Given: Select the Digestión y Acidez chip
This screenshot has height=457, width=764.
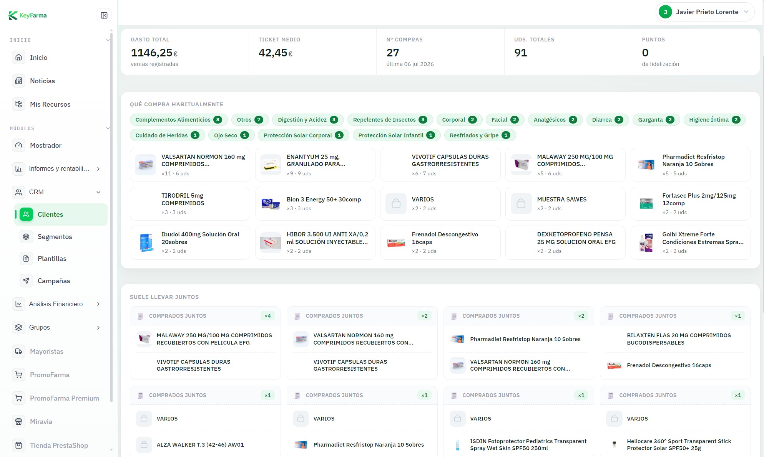Looking at the screenshot, I should tap(308, 120).
